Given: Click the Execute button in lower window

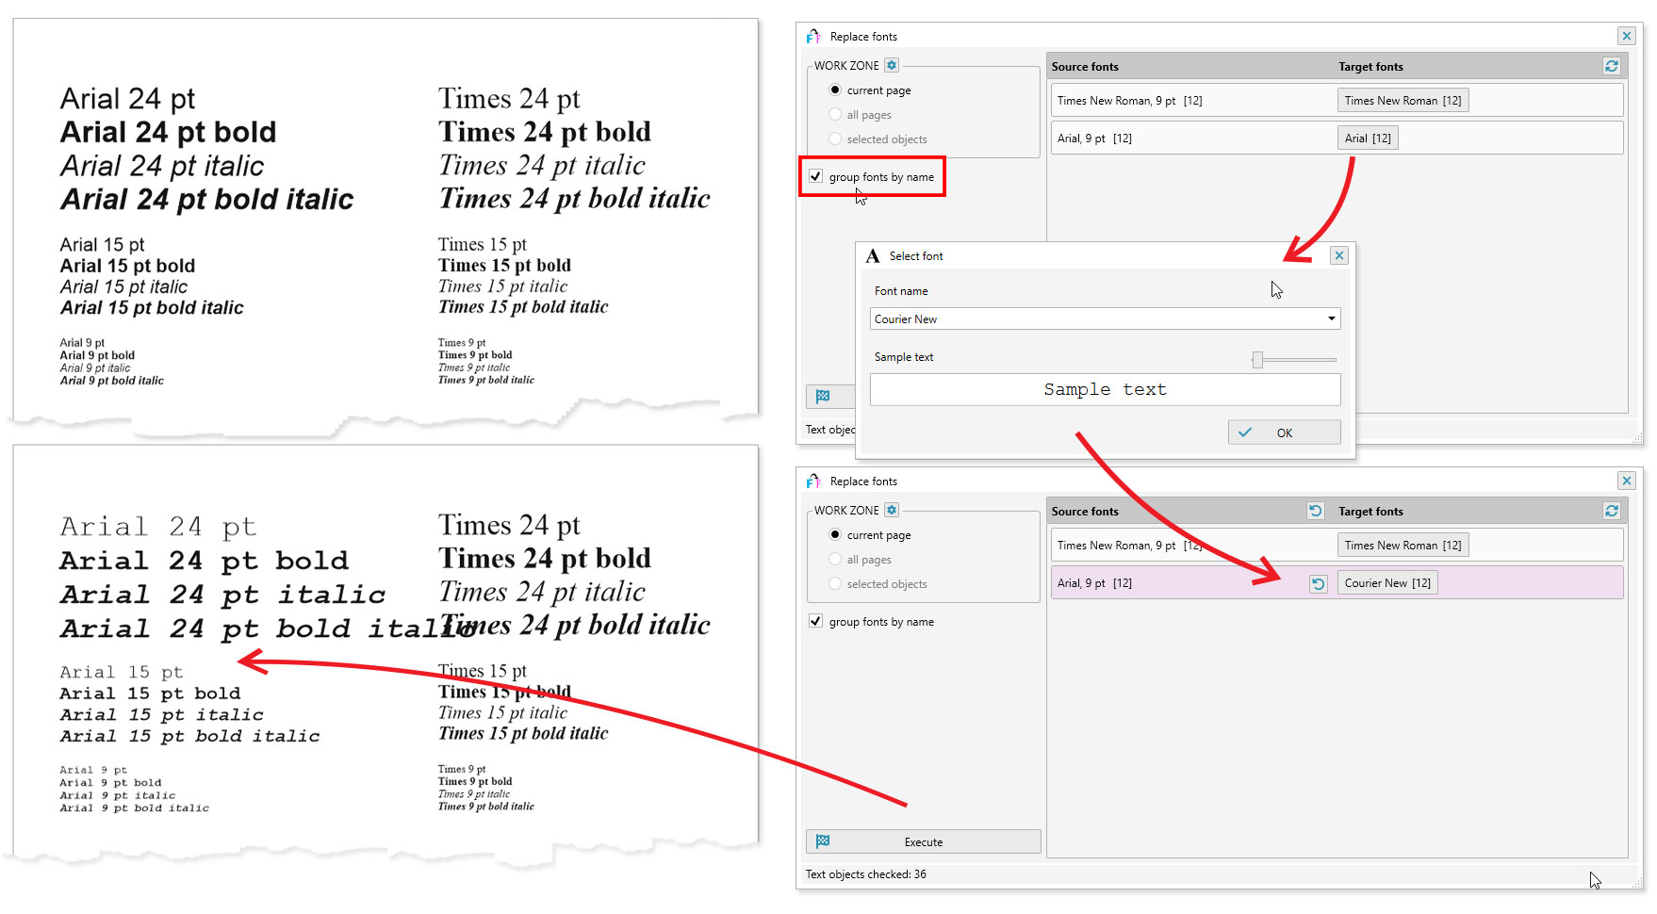Looking at the screenshot, I should [x=924, y=841].
